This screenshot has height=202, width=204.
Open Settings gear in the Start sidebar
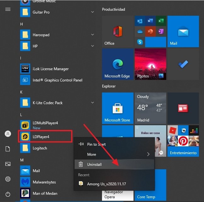pyautogui.click(x=8, y=179)
